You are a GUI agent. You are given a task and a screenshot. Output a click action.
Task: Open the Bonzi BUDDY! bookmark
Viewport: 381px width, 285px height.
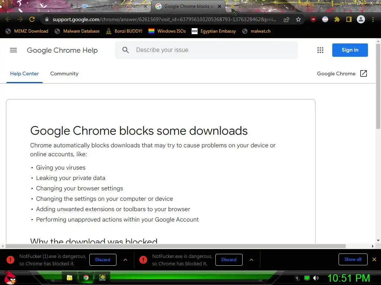click(124, 31)
